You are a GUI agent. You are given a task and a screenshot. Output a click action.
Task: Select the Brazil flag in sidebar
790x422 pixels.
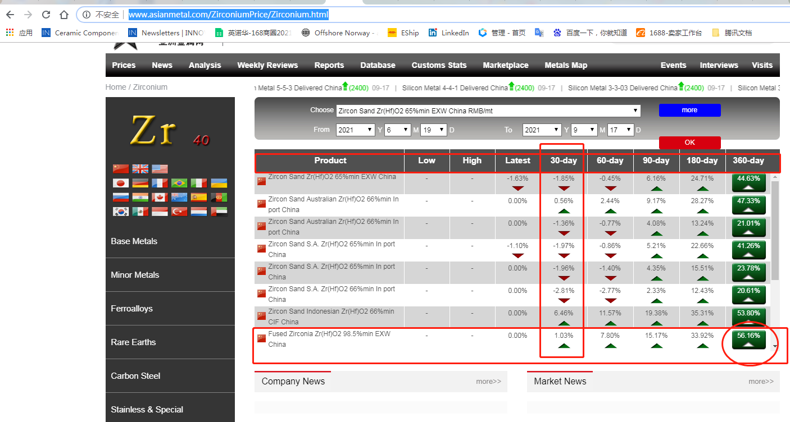point(179,183)
